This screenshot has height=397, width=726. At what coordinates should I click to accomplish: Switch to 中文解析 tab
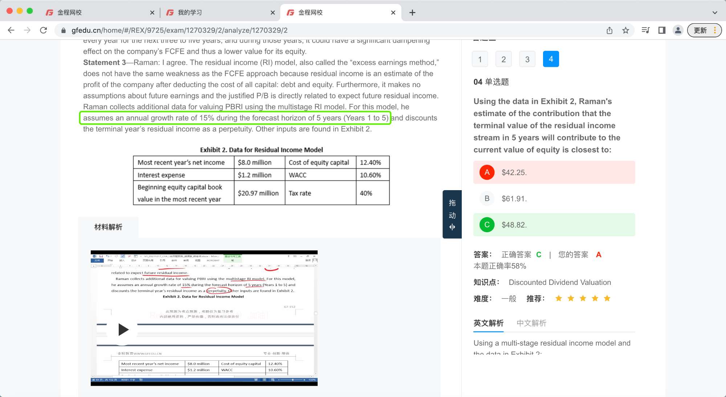(531, 323)
